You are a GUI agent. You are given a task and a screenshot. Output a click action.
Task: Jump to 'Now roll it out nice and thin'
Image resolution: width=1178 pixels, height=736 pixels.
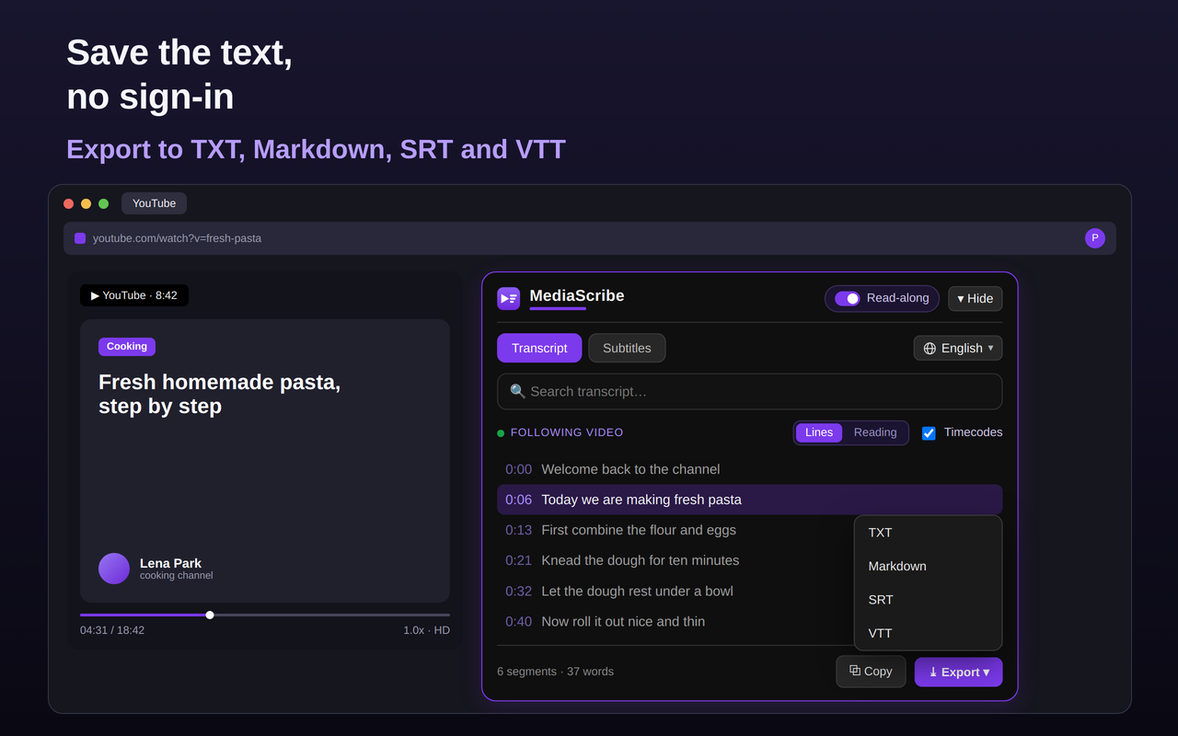(x=623, y=621)
